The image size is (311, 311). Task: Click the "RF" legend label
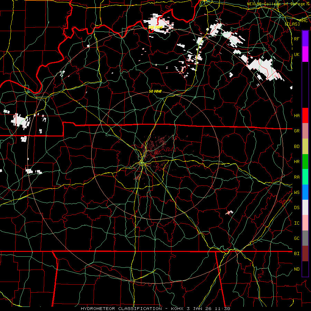click(x=296, y=39)
